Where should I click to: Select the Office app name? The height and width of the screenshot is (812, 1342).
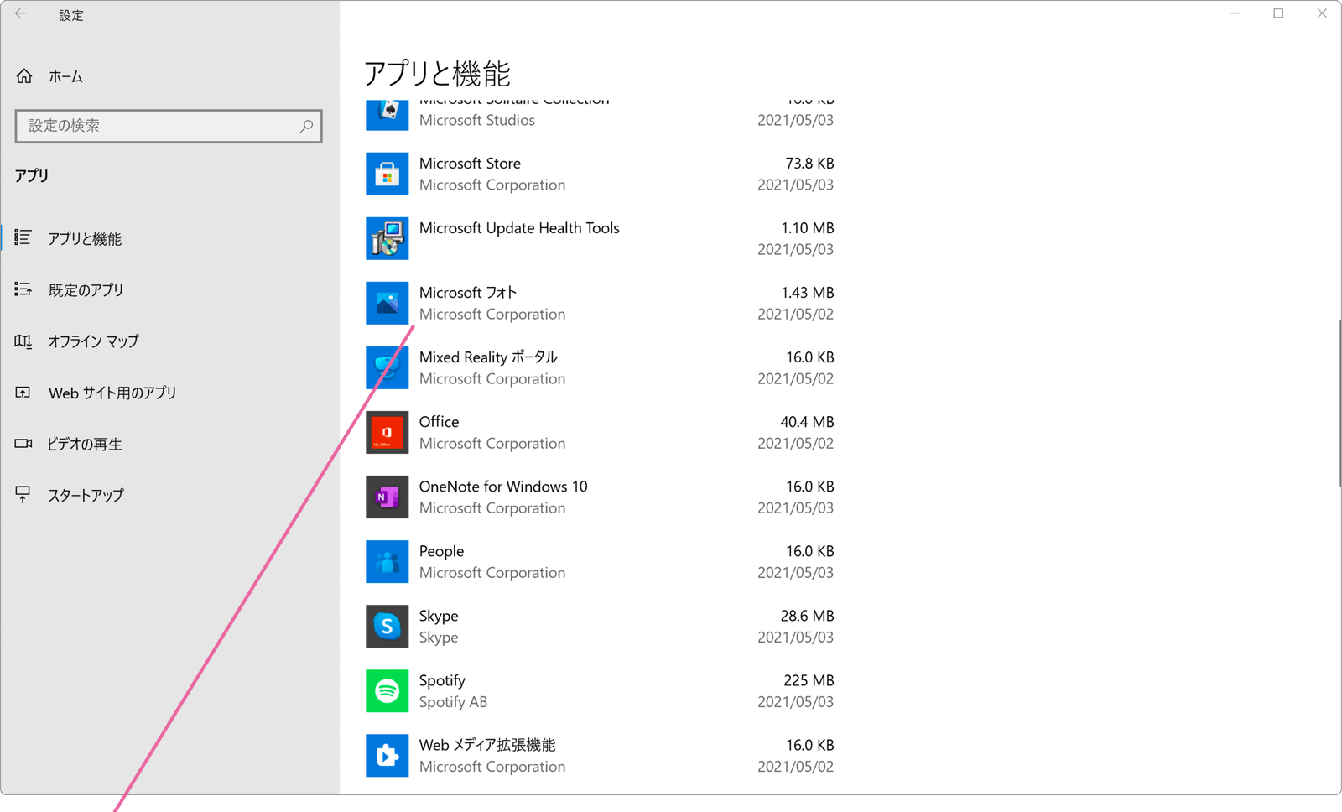coord(439,422)
